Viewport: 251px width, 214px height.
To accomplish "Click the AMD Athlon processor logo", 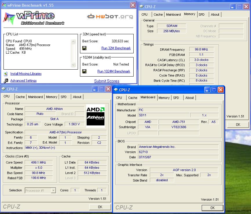I will [96, 116].
